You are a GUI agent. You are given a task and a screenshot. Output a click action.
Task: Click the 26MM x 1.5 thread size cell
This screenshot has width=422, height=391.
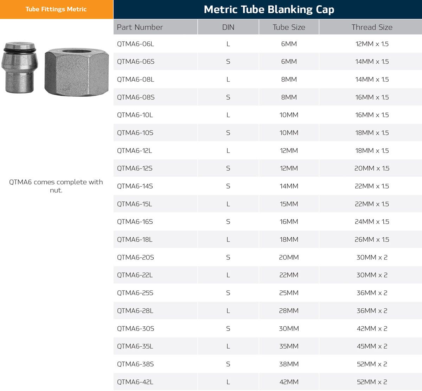[372, 239]
